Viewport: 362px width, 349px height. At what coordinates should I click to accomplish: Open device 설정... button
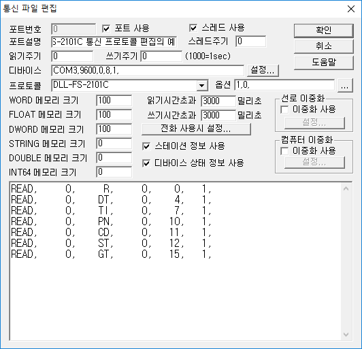[x=263, y=70]
